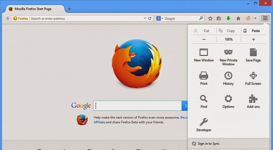Click the Firefox Beta snippet icon
Screen dimensions: 273x150
coord(82,120)
